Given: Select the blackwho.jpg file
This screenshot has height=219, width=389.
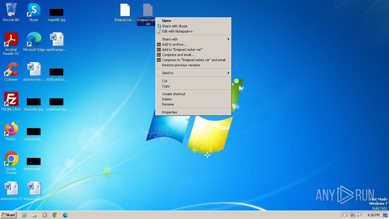Looking at the screenshot, I should [34, 103].
